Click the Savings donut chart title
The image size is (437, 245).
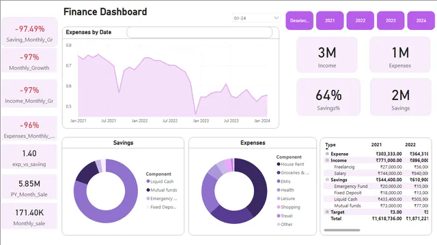pos(123,143)
